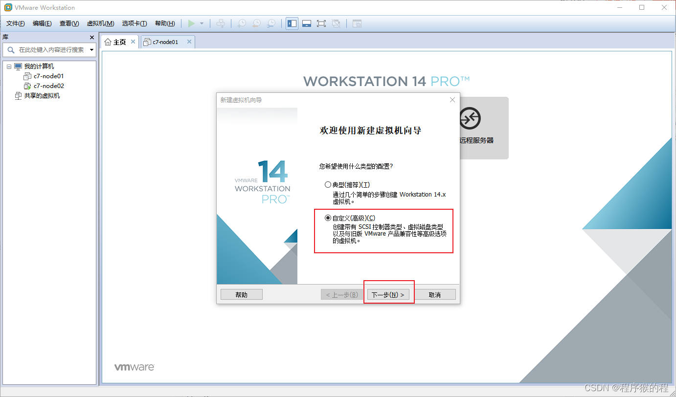The height and width of the screenshot is (397, 676).
Task: Open the 文件(F) menu
Action: tap(16, 23)
